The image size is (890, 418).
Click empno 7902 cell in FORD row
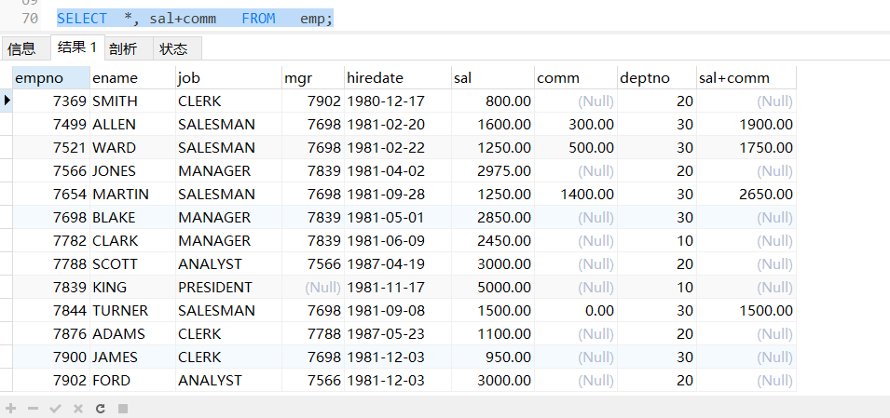click(x=51, y=380)
